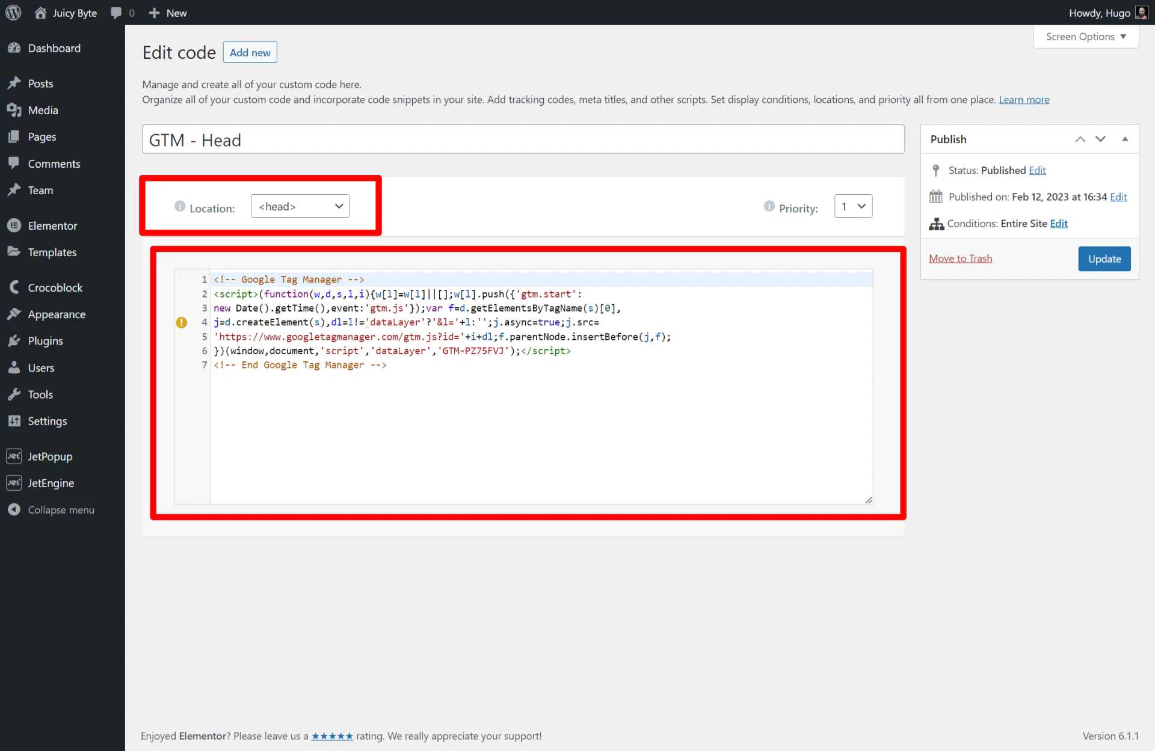Screen dimensions: 1155x751
Task: Click the Appearance paintbrush icon
Action: [x=14, y=314]
